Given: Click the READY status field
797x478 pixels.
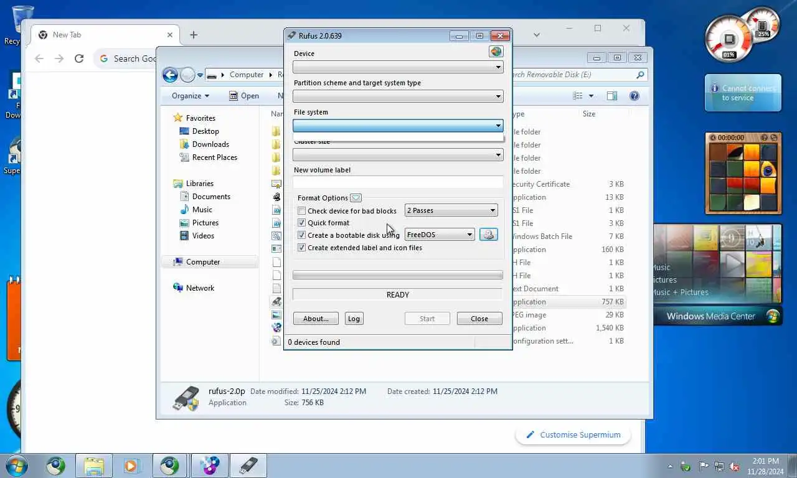Looking at the screenshot, I should point(398,294).
